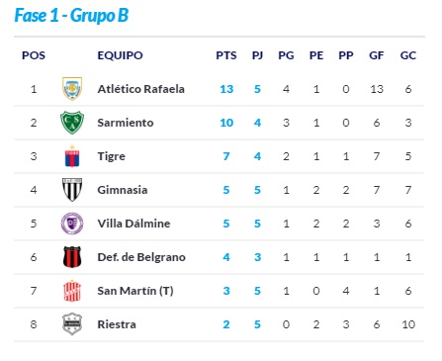This screenshot has height=361, width=442.
Task: Select the San Martín (T) striped badge
Action: click(72, 291)
